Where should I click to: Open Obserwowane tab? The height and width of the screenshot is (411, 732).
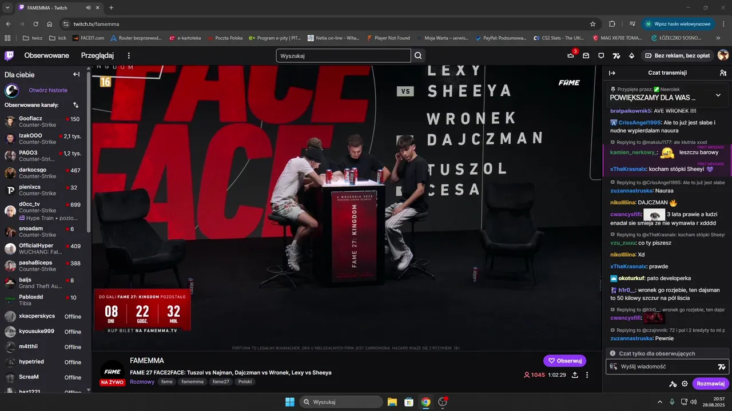pos(46,55)
